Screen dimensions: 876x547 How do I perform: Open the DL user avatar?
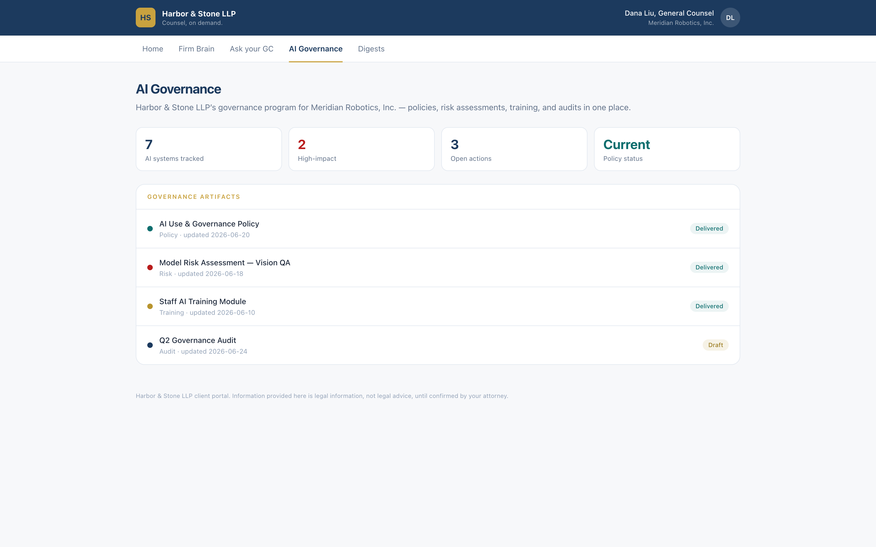730,17
